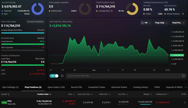Click the ETH mark price $2,473.1
Image resolution: width=188 pixels, height=108 pixels.
106,102
